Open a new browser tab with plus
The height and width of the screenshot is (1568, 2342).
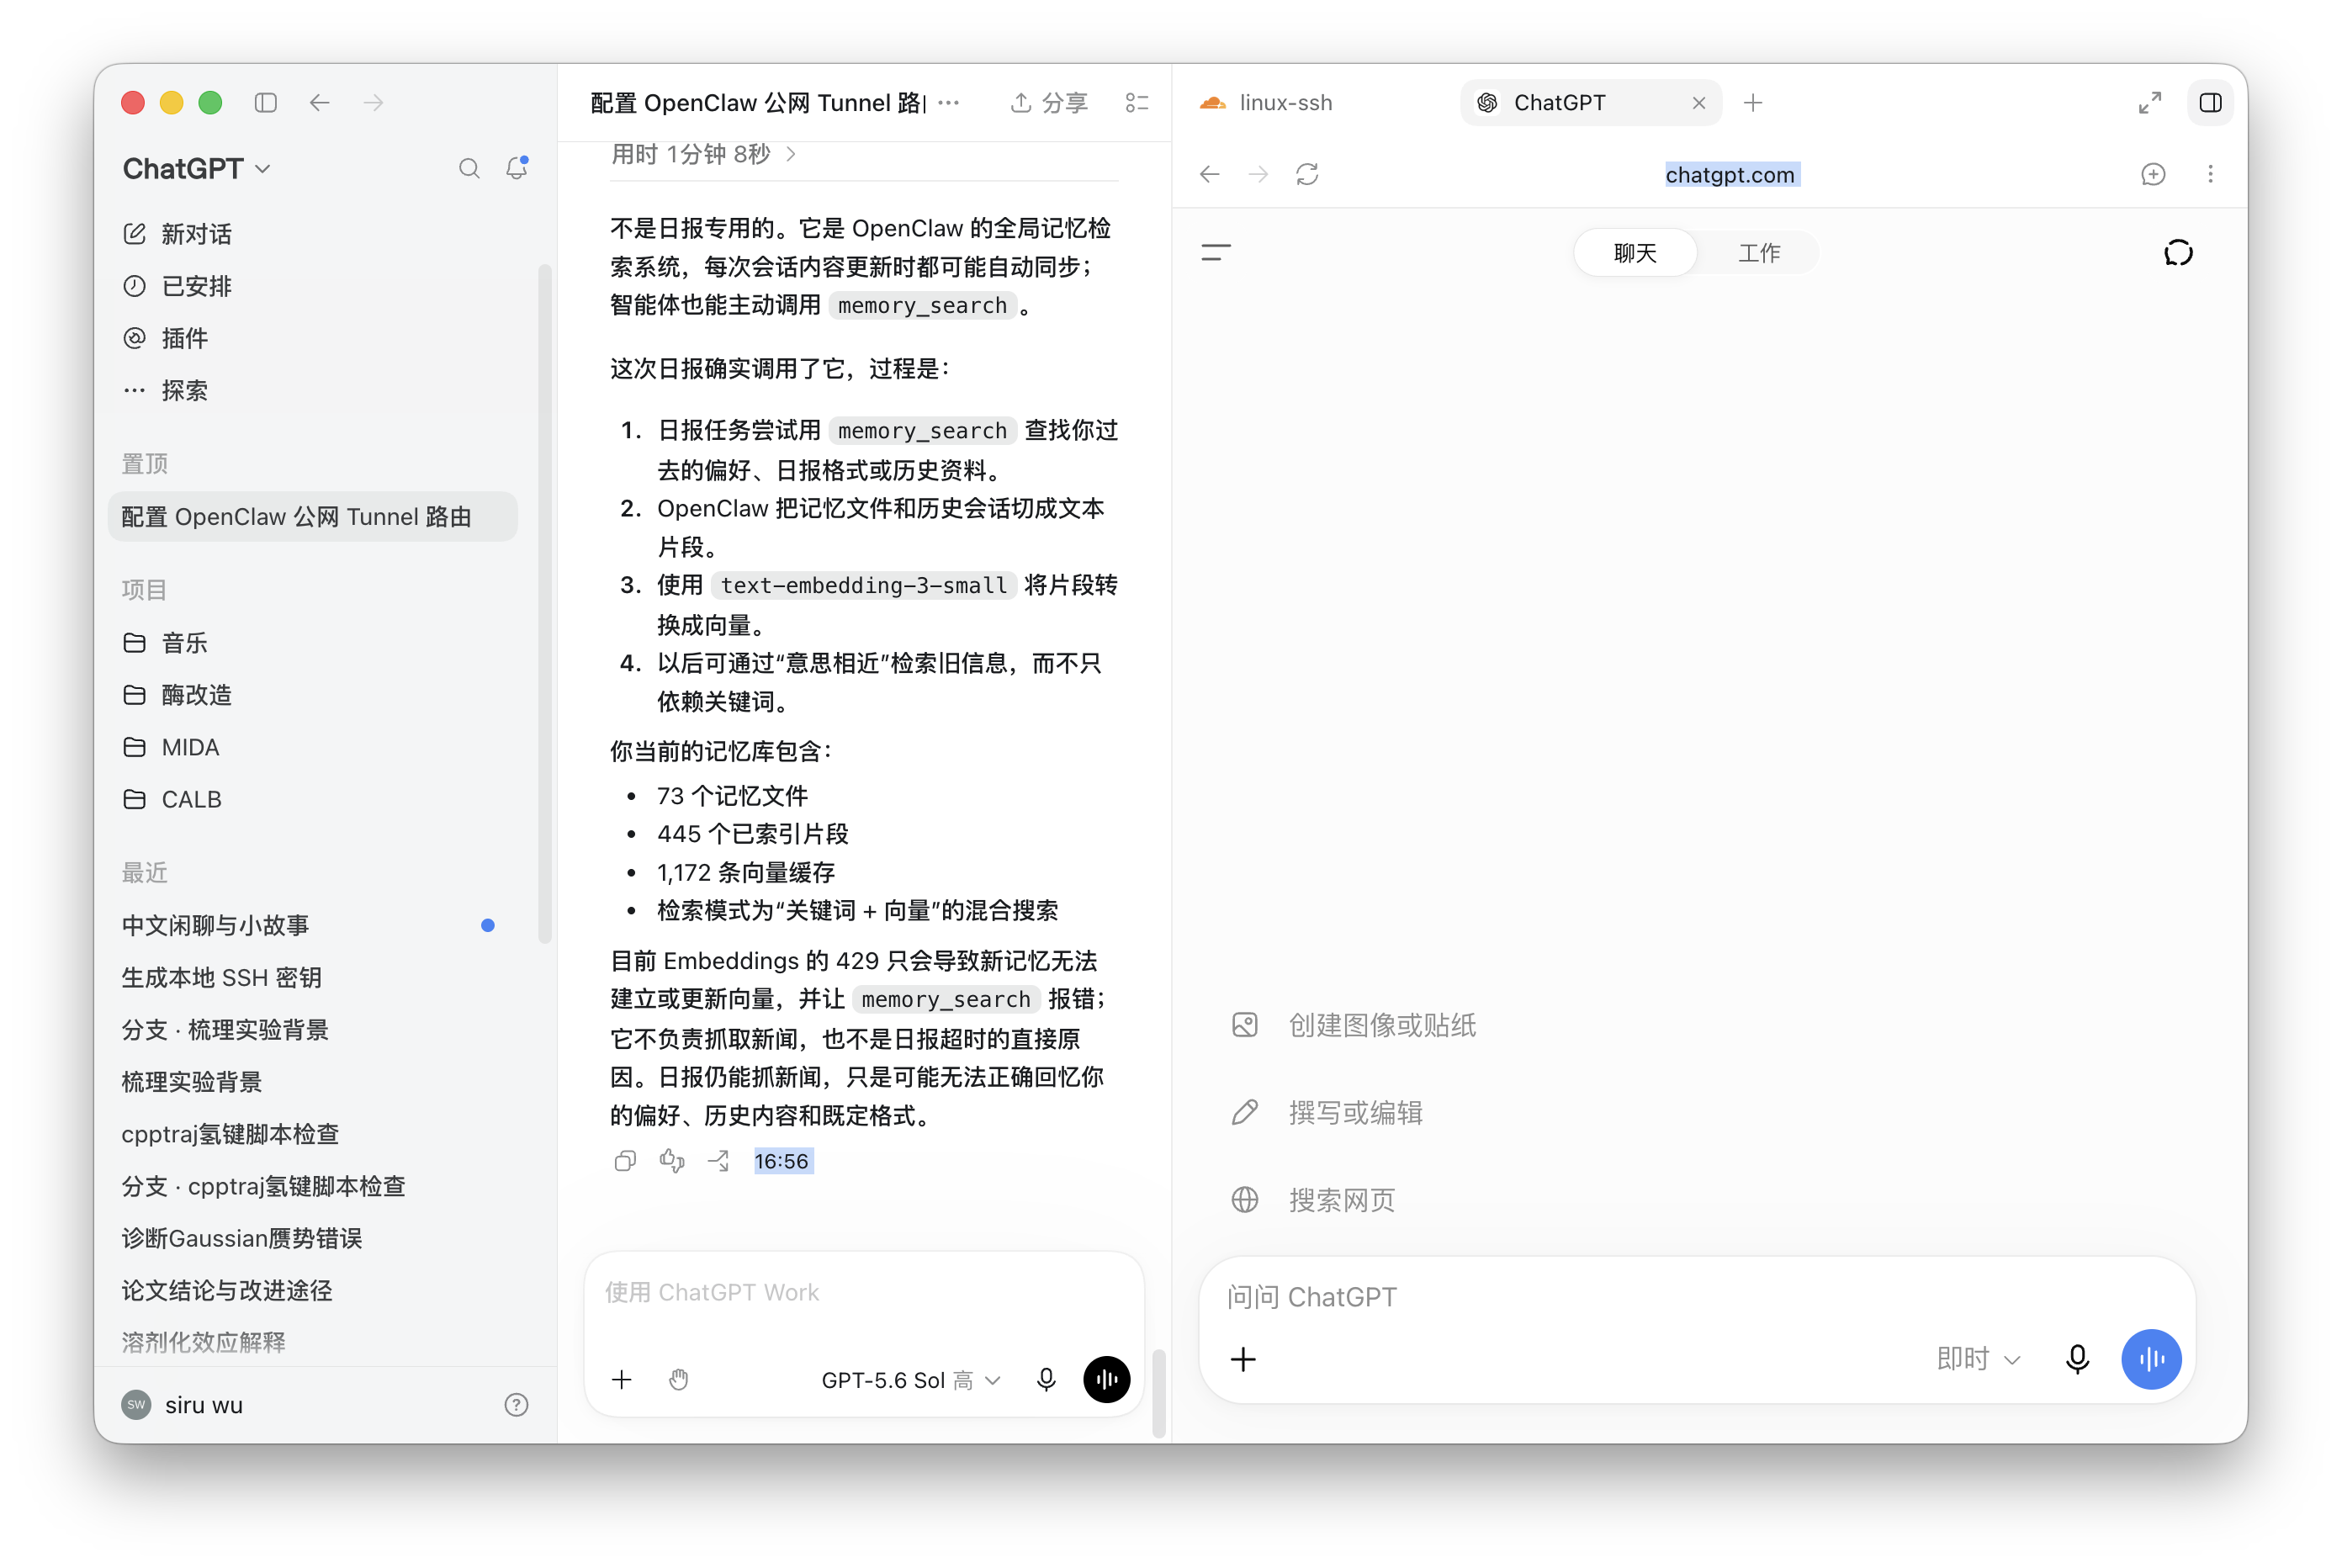coord(1753,103)
